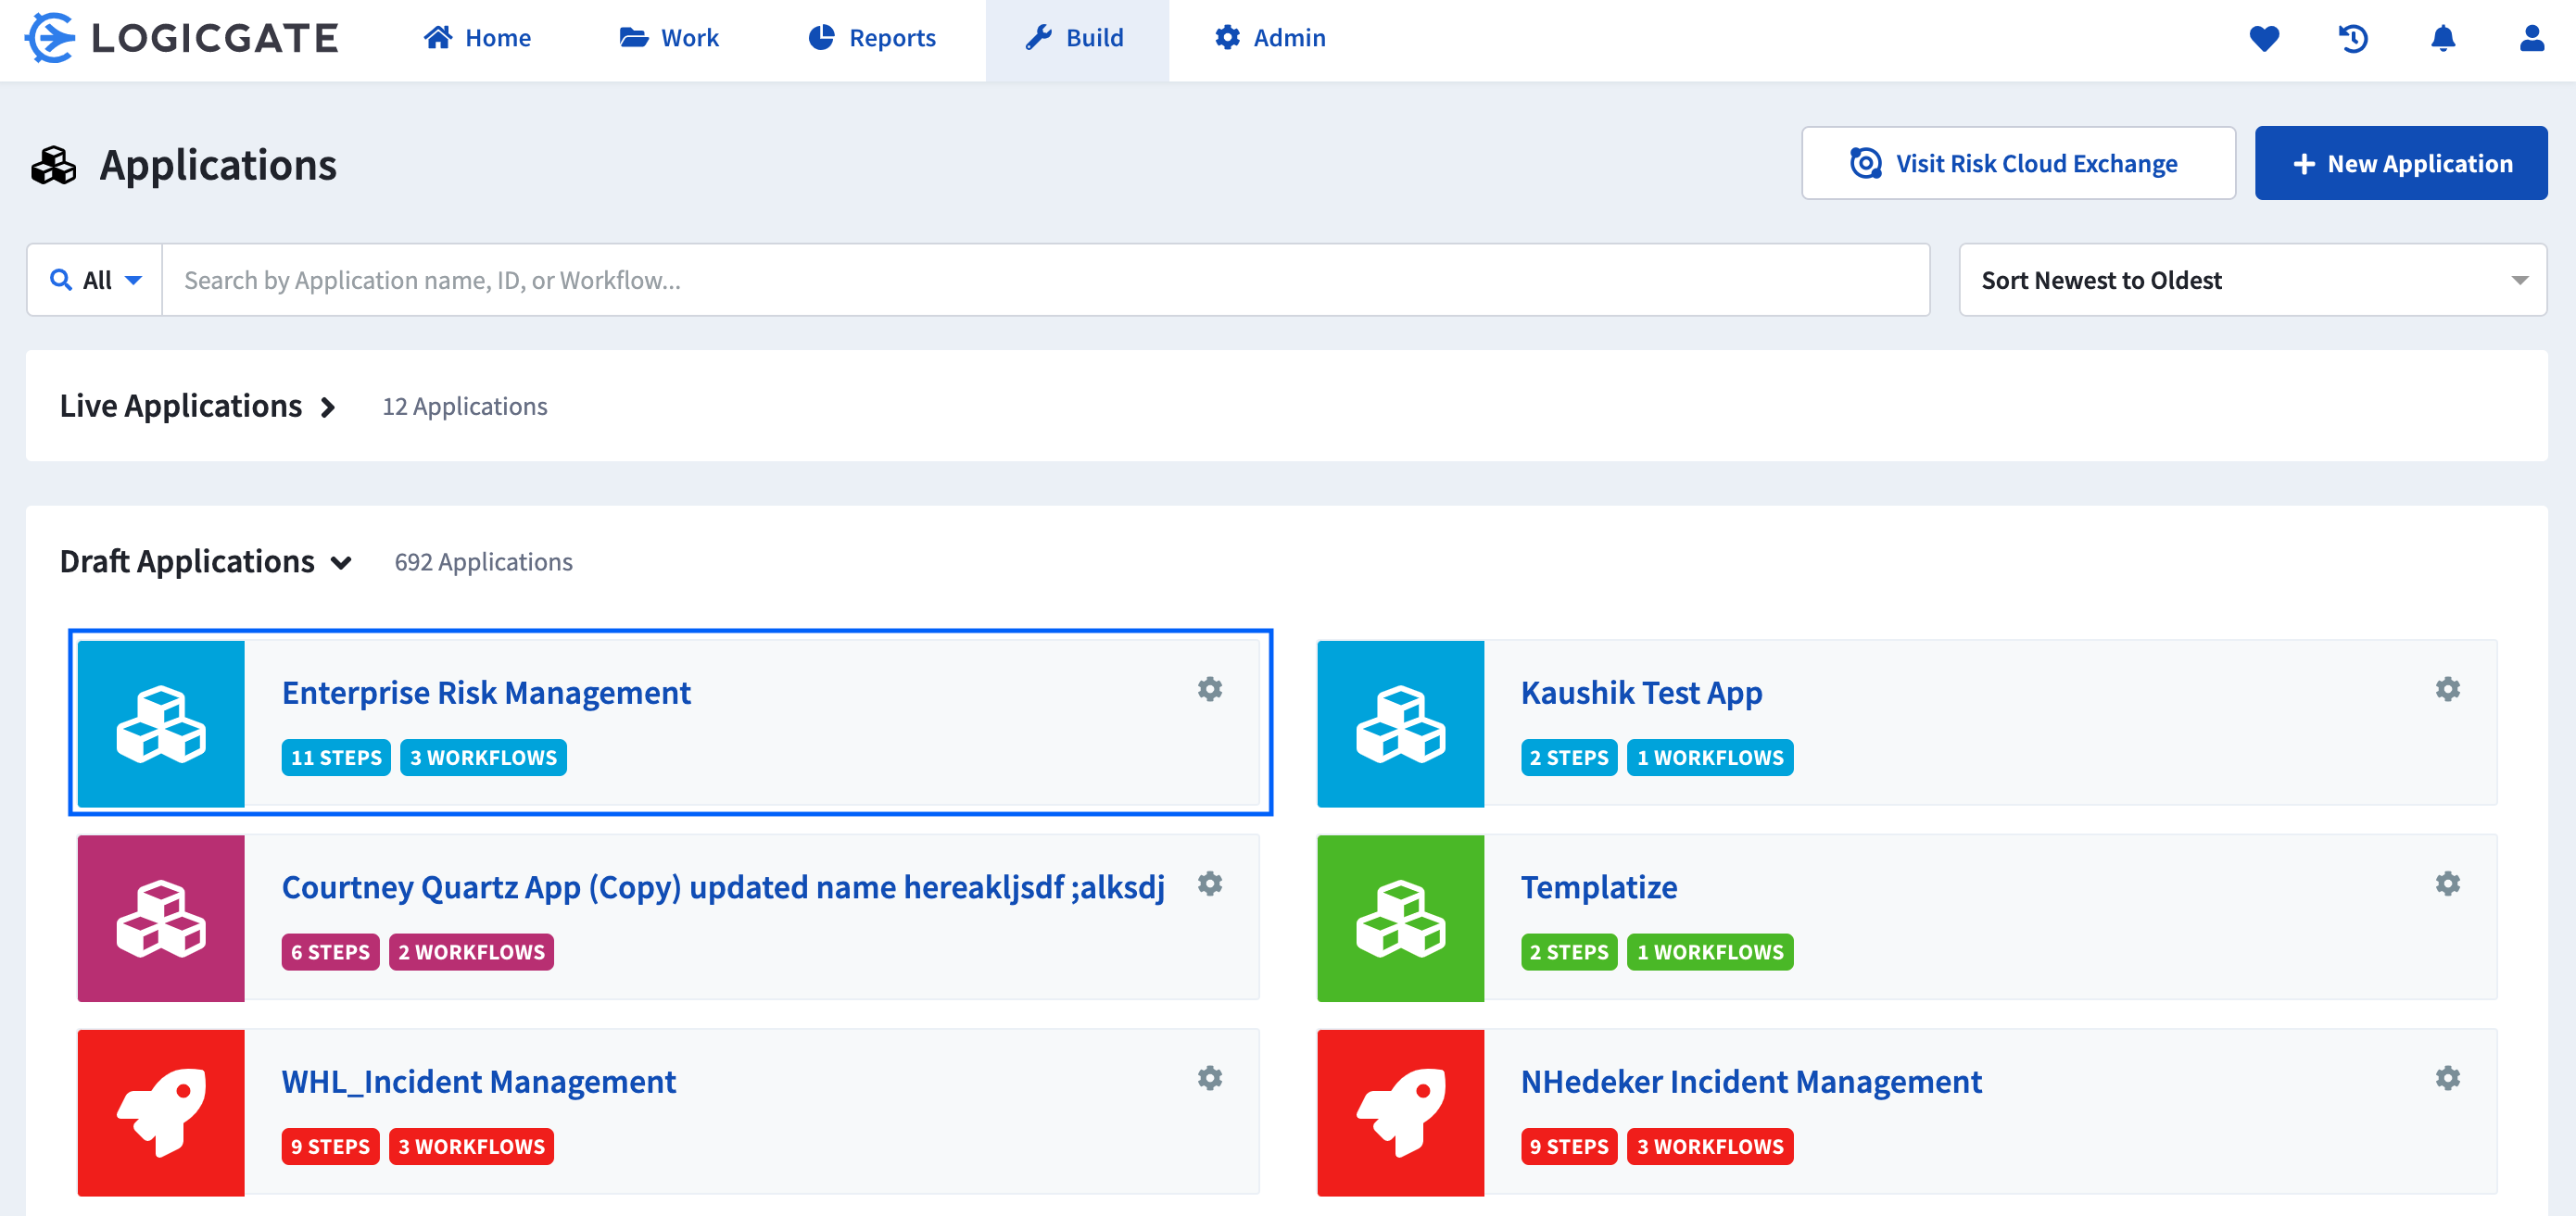Click Templatize 2 STEPS badge
2576x1216 pixels.
[x=1568, y=952]
